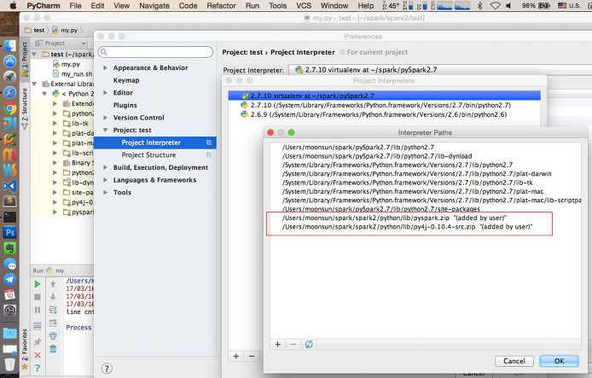Open the Project Interpreter dropdown
Screen dimensions: 592x378
tap(440, 70)
